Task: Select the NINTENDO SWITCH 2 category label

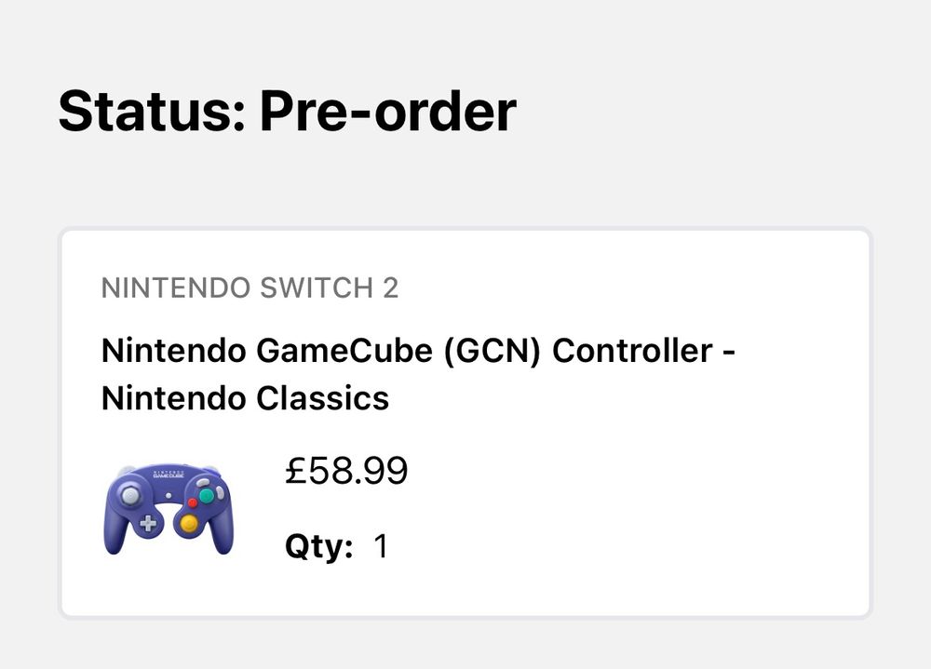Action: (x=250, y=289)
